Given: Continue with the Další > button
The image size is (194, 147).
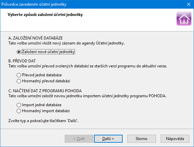Looking at the screenshot, I should coord(108,139).
